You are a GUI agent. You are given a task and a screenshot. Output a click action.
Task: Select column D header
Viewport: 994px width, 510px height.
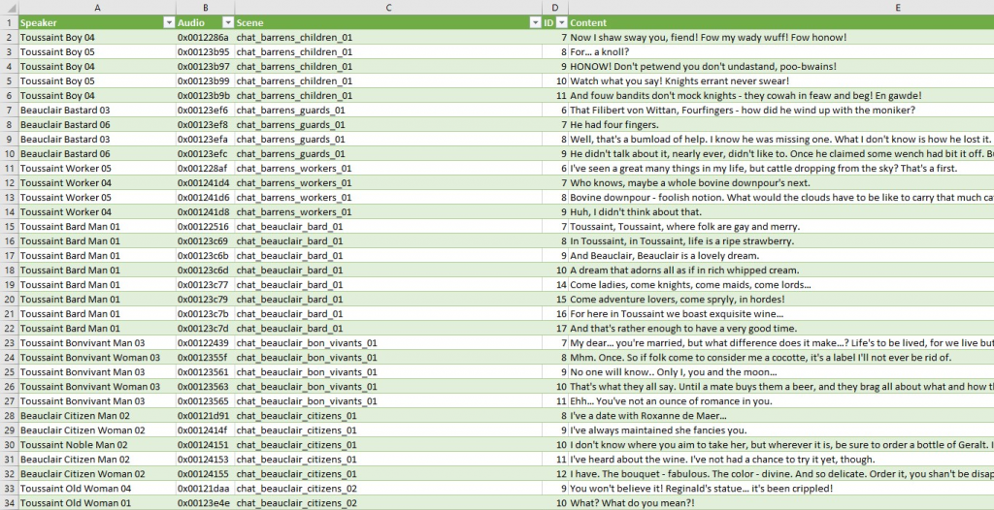(555, 8)
